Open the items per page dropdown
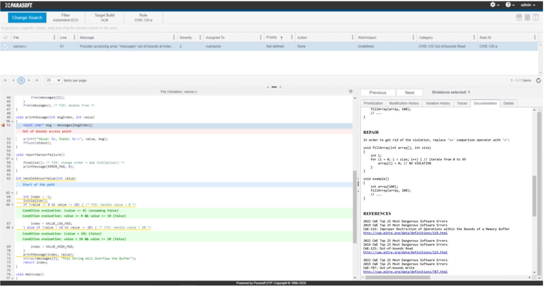 (x=58, y=80)
